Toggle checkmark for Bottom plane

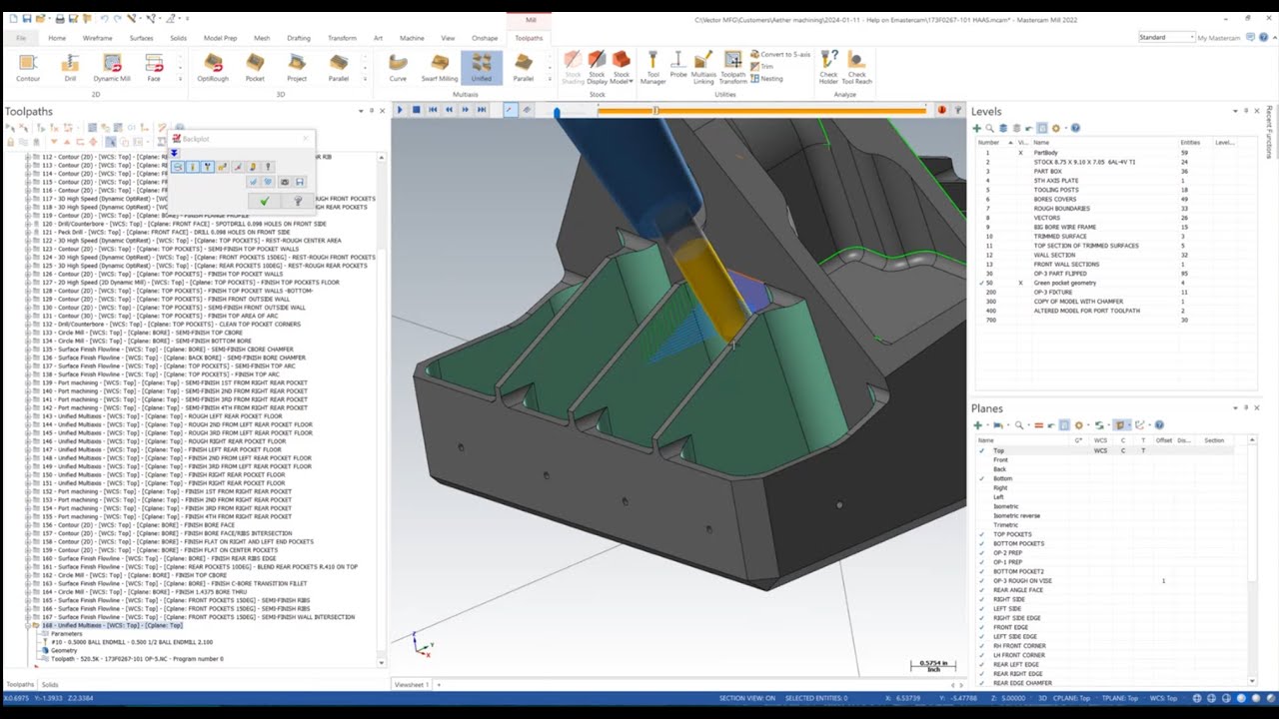[x=982, y=478]
